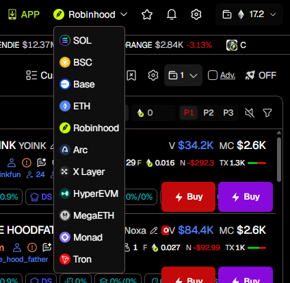Screen dimensions: 290x283
Task: Select preset P2
Action: [209, 113]
